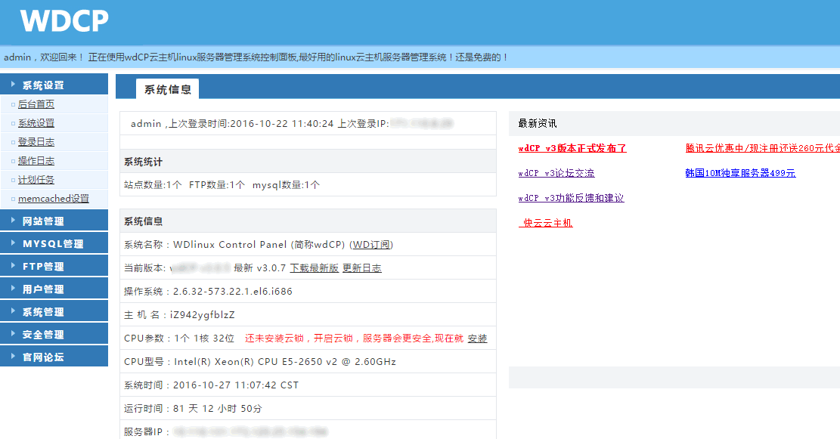Open the 系统设置 sub-item link
The height and width of the screenshot is (439, 840).
pos(36,123)
